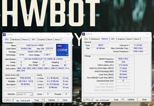Screen dimensions: 154x106
Task: Click the CAS# Latency value '17.0 clocks'
Action: [x=123, y=65]
